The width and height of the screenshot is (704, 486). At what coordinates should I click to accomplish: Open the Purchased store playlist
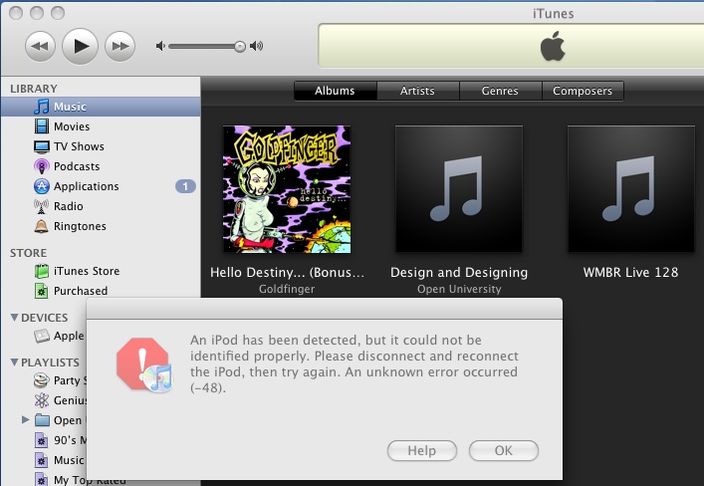tap(80, 291)
